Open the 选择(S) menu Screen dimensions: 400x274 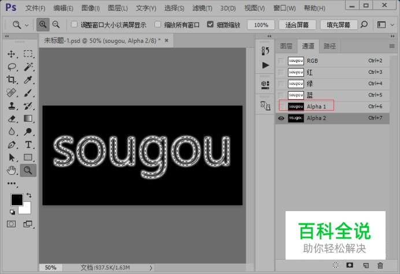point(174,8)
